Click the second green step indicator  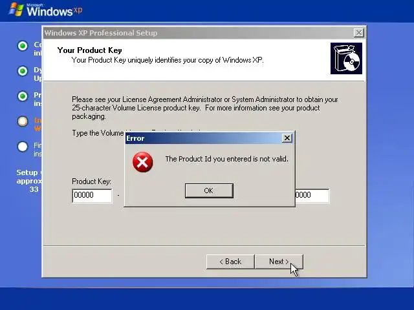coord(23,71)
